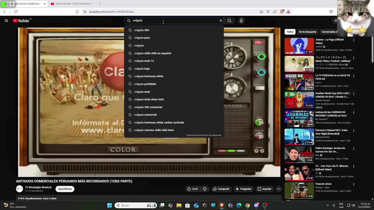Open the Windows Start button
Image resolution: width=374 pixels, height=210 pixels.
pos(110,205)
